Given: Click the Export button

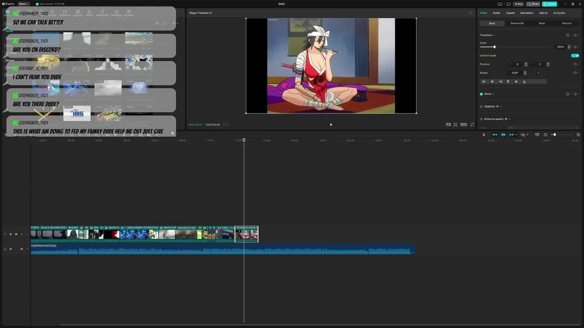Looking at the screenshot, I should (x=549, y=4).
